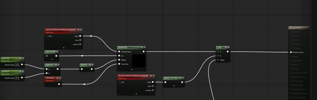
Task: Expand bottom chevron of SceneTexture node wired to Kuwahara
Action: coord(64,48)
